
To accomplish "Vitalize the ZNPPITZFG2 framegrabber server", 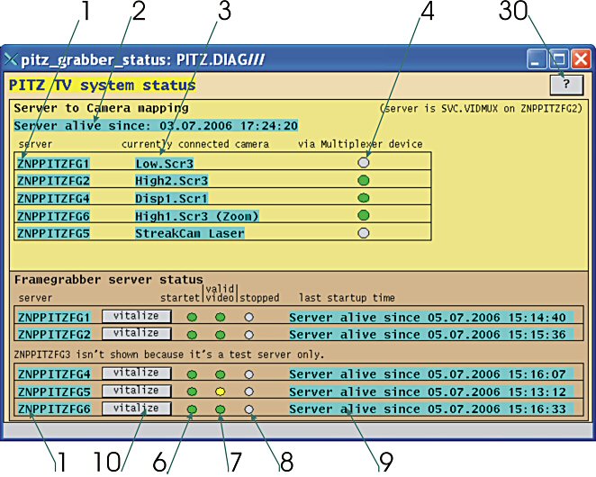I will pos(137,333).
